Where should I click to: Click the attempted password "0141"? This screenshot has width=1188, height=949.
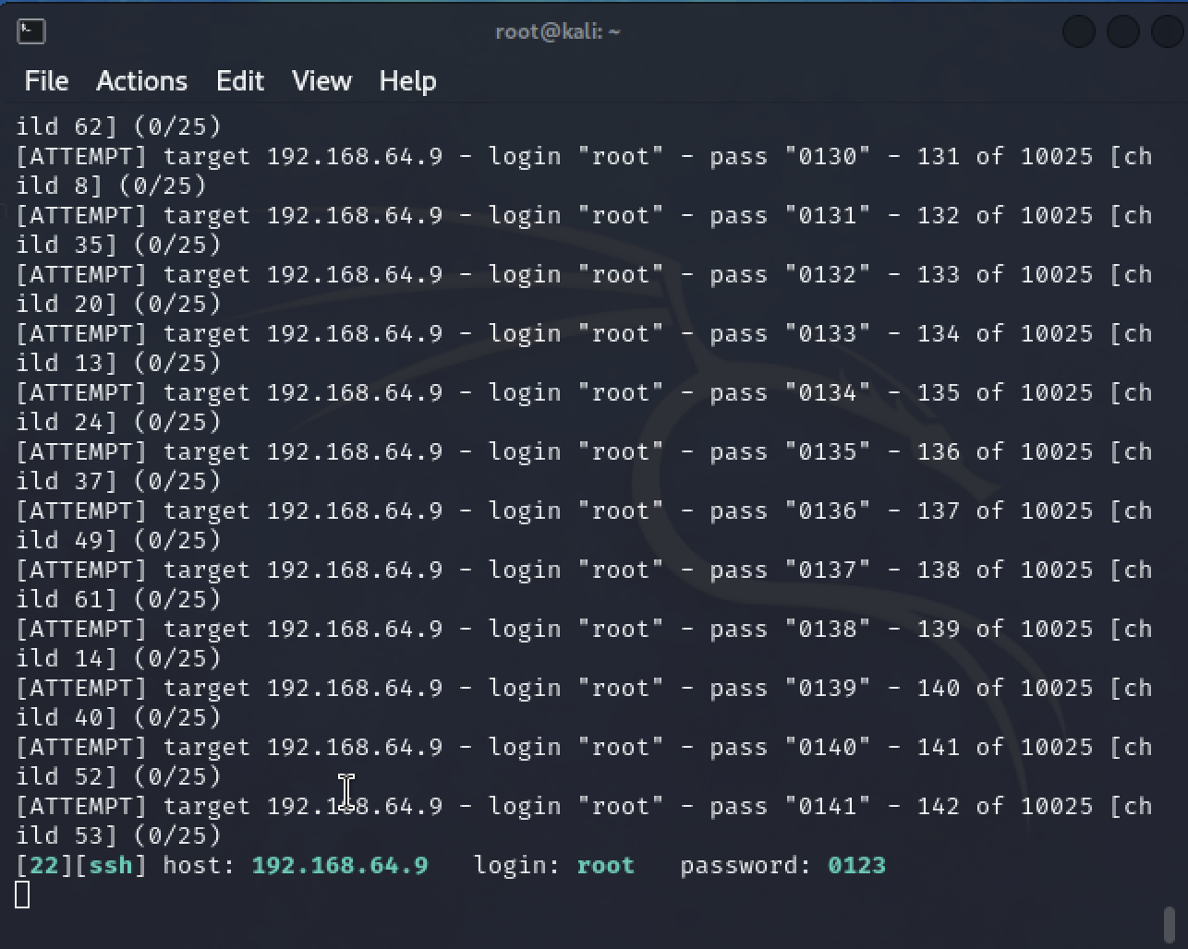point(828,806)
